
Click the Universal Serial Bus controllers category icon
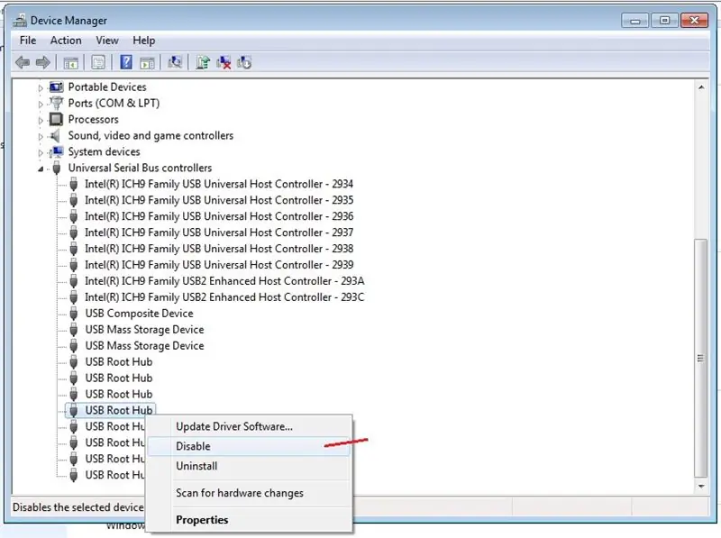[x=57, y=168]
